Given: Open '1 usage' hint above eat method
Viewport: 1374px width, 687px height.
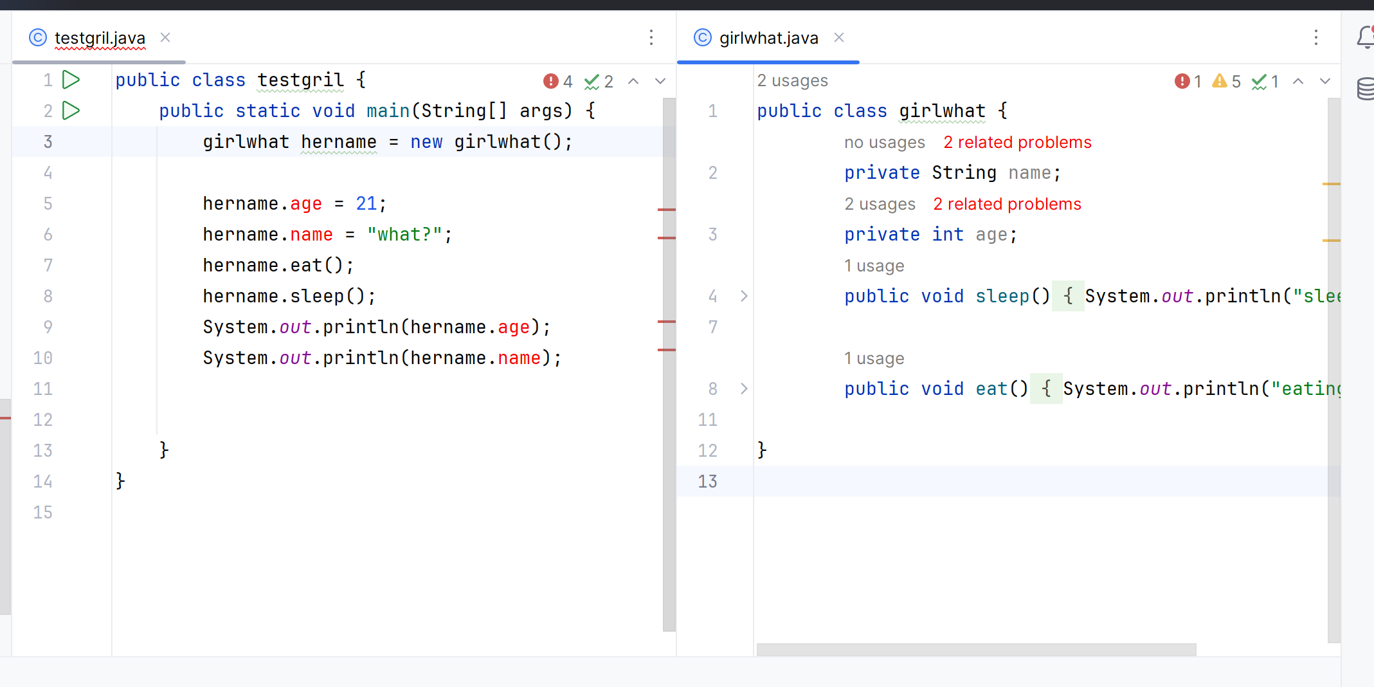Looking at the screenshot, I should click(x=874, y=358).
